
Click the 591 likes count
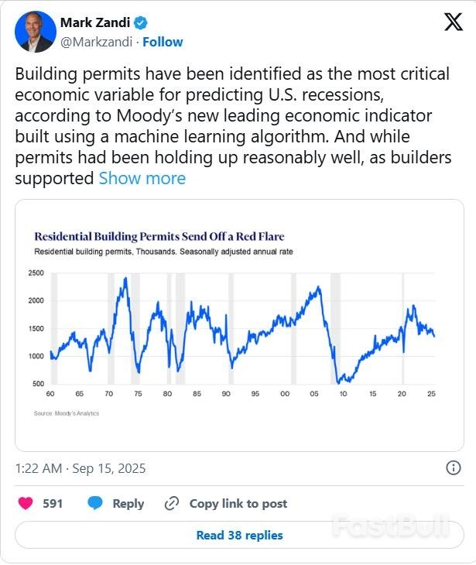point(53,503)
